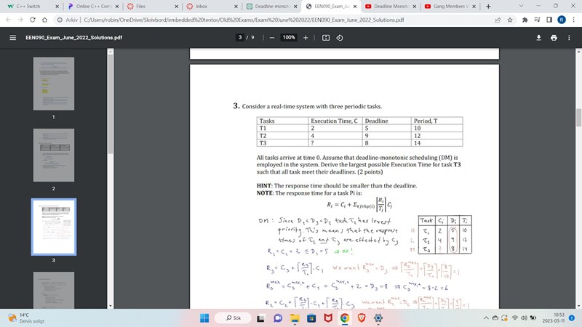This screenshot has width=582, height=327.
Task: Download the PDF file
Action: point(539,37)
